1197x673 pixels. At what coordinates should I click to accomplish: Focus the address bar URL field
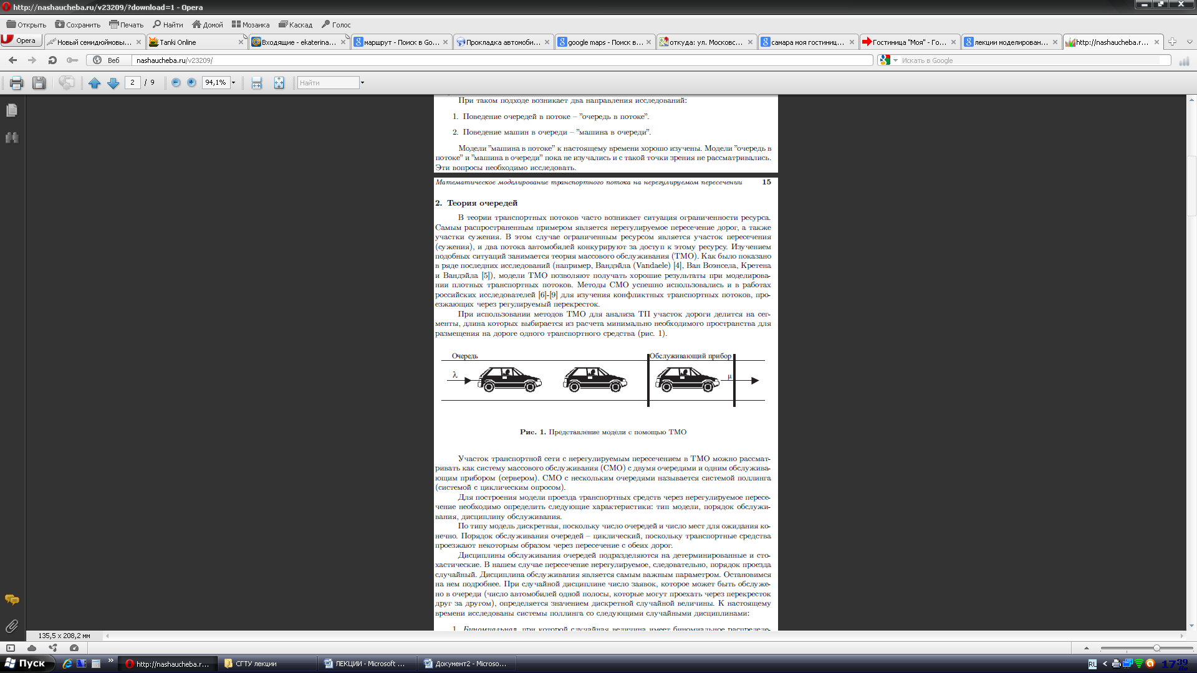(502, 60)
